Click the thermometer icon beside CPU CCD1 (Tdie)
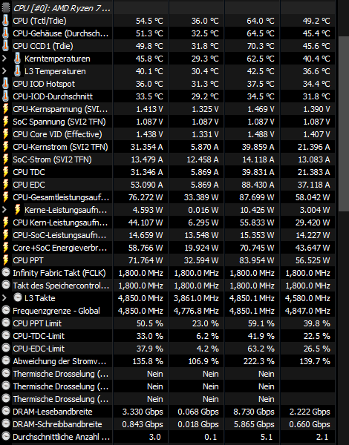The image size is (349, 445). point(5,46)
